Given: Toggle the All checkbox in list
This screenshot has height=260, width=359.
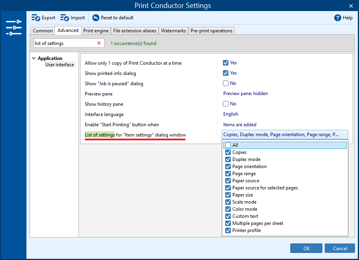Looking at the screenshot, I should pyautogui.click(x=228, y=145).
